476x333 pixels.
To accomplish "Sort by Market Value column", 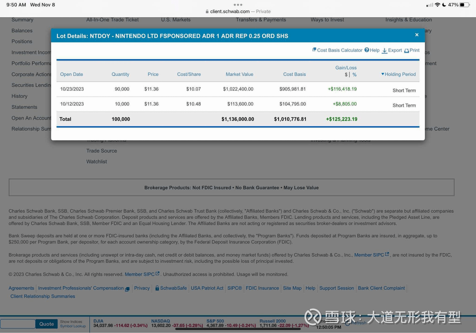I will point(239,74).
